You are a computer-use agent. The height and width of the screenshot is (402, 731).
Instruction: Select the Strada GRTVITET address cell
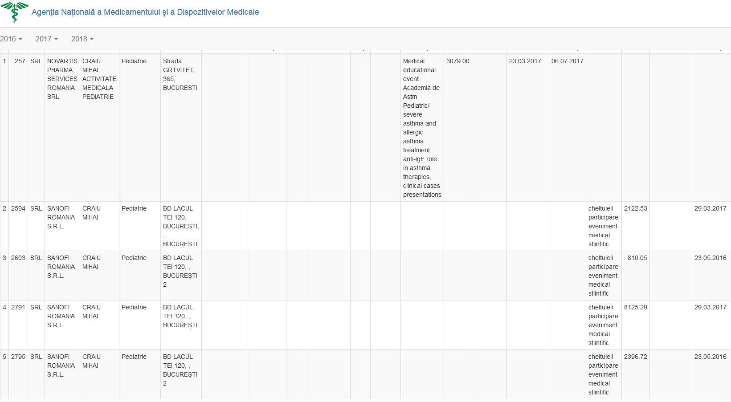click(180, 74)
